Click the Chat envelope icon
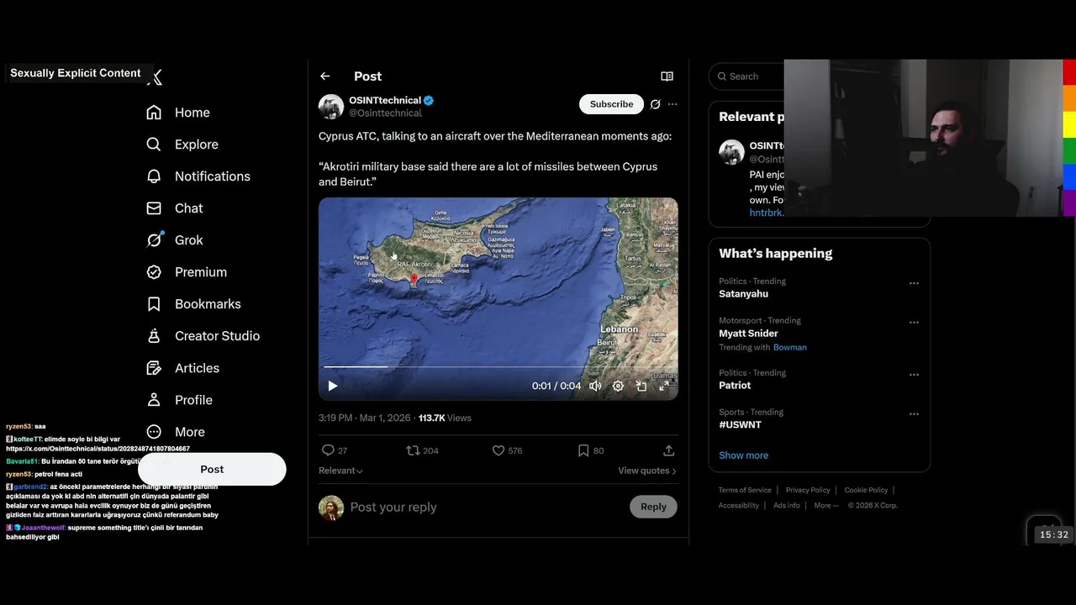 pos(154,208)
